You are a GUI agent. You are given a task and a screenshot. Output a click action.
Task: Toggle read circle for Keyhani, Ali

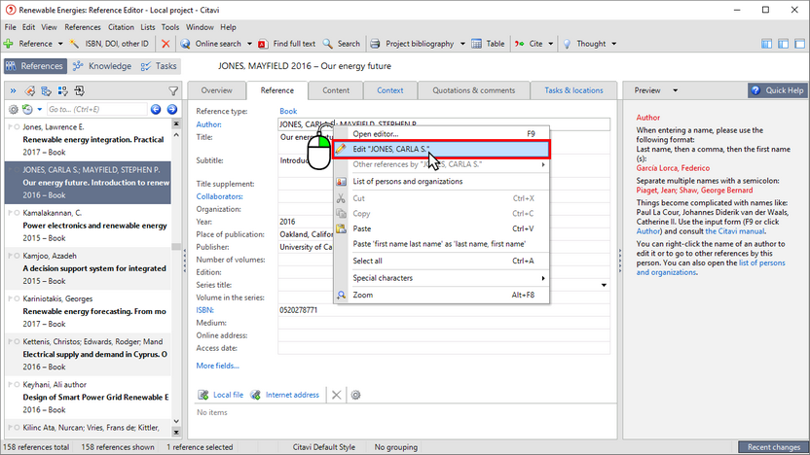[x=18, y=384]
